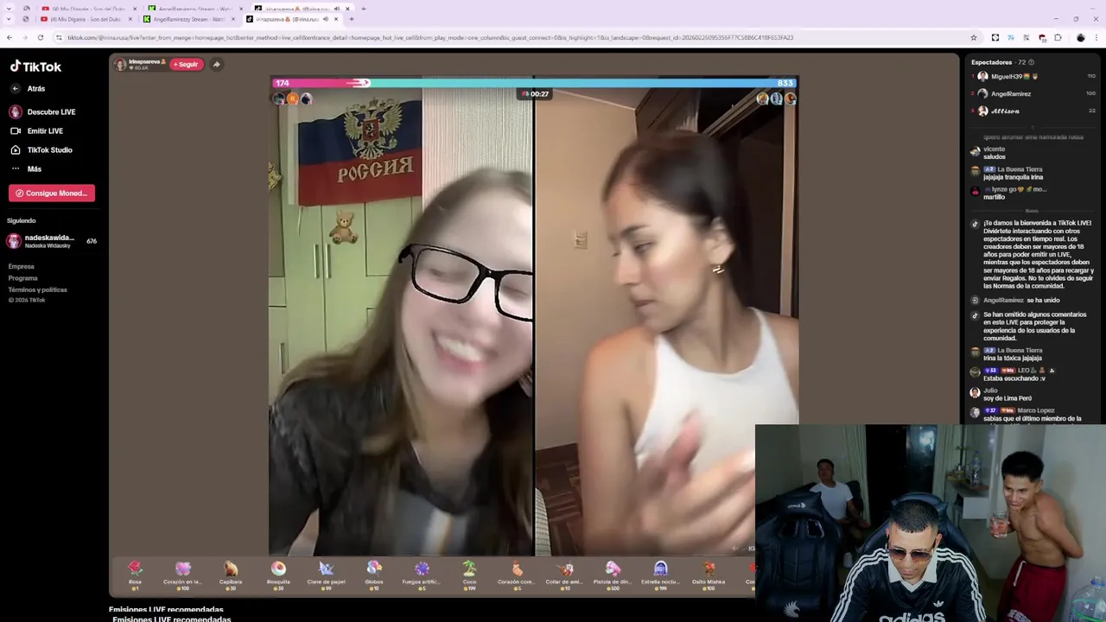This screenshot has width=1106, height=622.
Task: Click the address bar URL
Action: (x=430, y=37)
